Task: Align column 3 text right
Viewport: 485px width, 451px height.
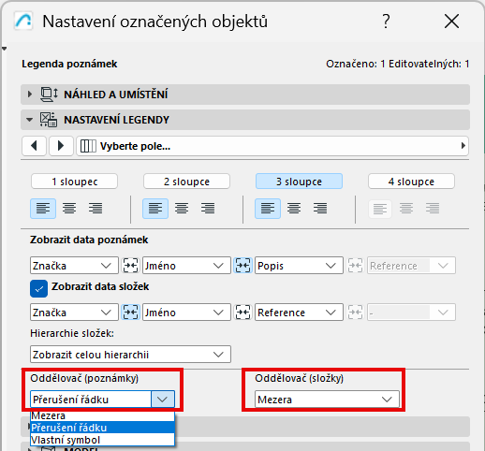Action: pos(320,209)
